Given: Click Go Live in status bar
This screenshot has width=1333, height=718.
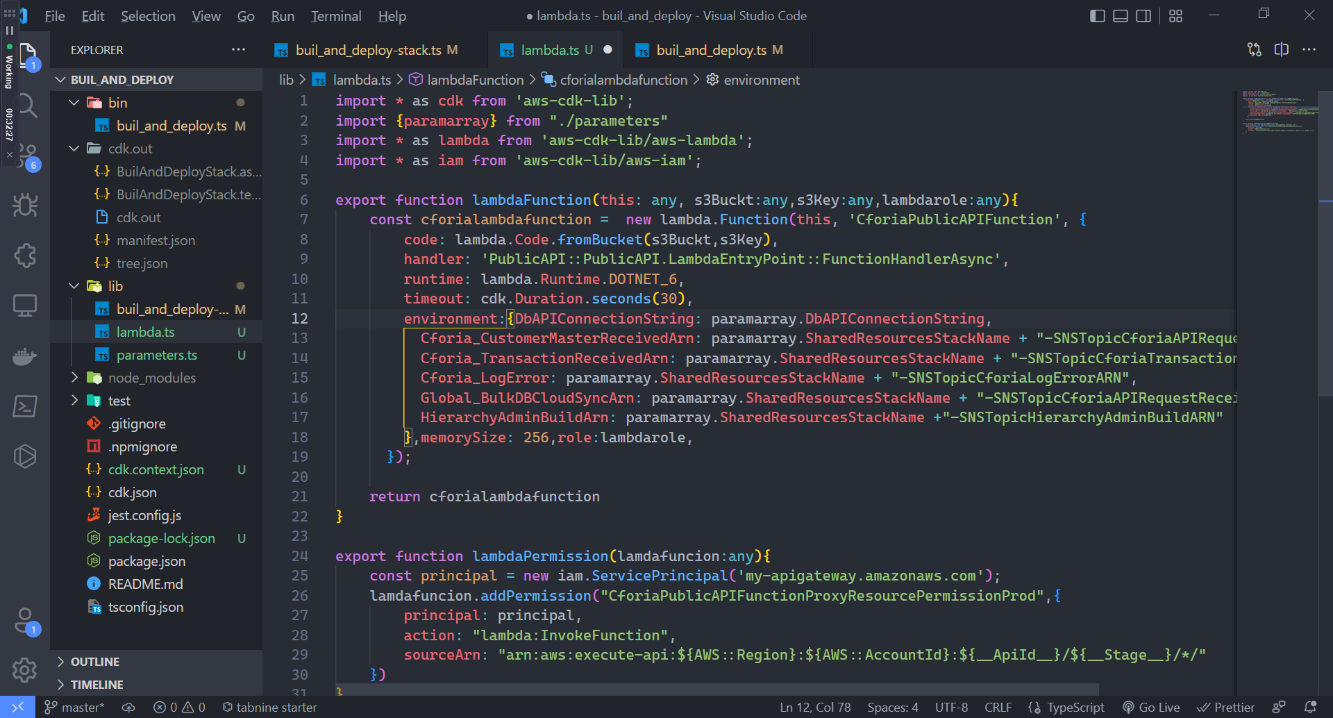Looking at the screenshot, I should tap(1152, 707).
